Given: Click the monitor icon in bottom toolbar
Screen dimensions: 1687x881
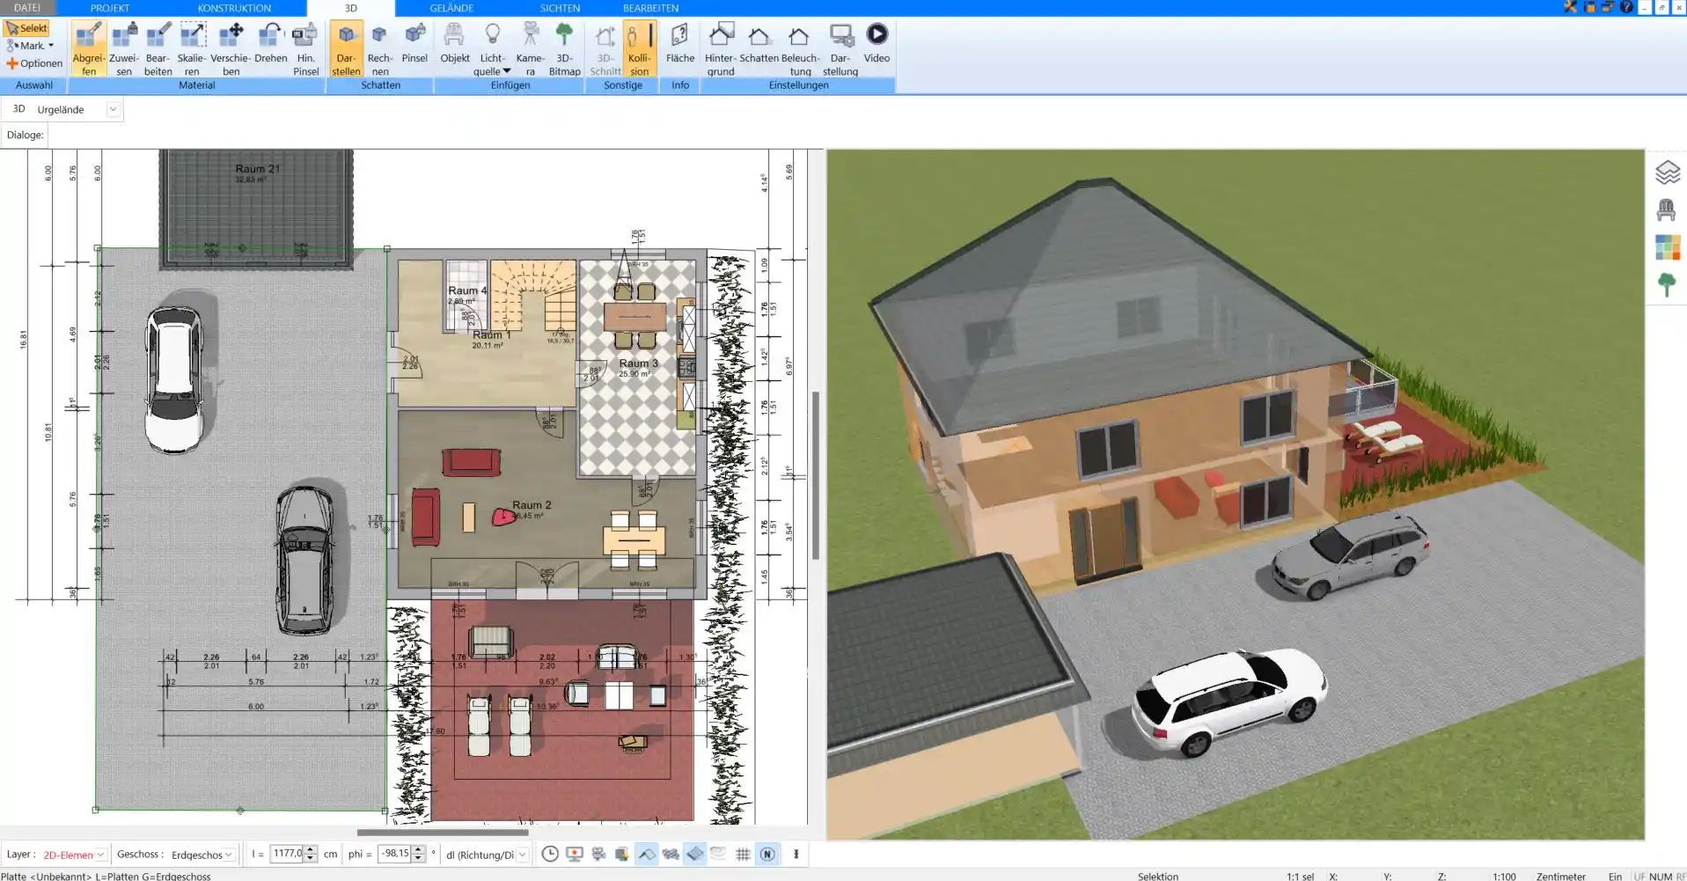Looking at the screenshot, I should [x=575, y=854].
